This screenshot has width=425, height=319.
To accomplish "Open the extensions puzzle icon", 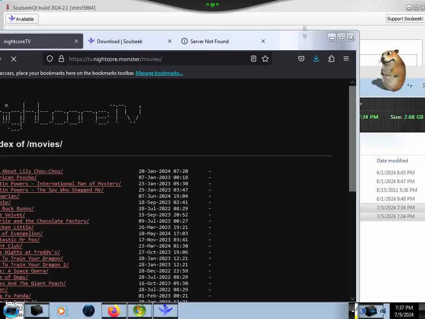I will [x=331, y=59].
